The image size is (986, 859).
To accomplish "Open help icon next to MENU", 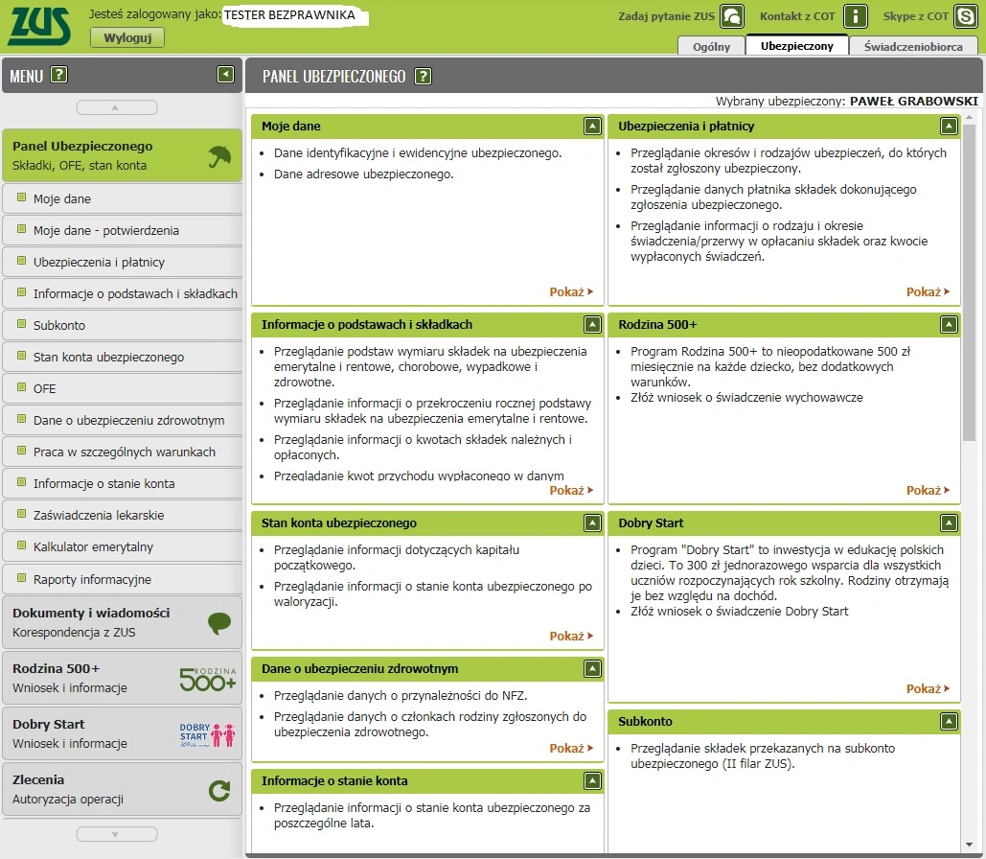I will [x=58, y=75].
